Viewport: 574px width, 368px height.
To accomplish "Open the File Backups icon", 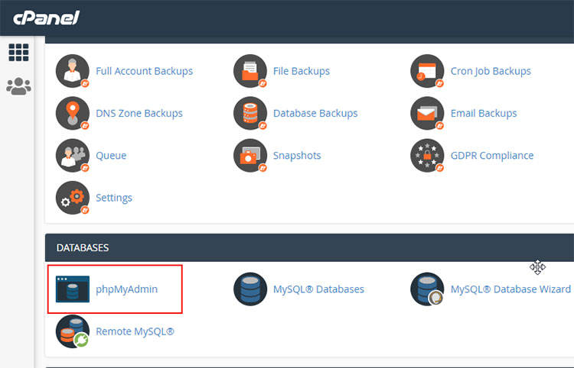I will tap(250, 71).
